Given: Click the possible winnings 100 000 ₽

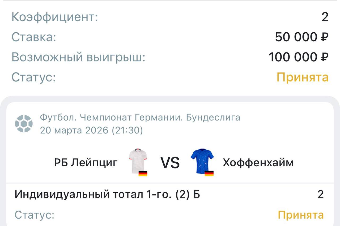Looking at the screenshot, I should (x=299, y=57).
